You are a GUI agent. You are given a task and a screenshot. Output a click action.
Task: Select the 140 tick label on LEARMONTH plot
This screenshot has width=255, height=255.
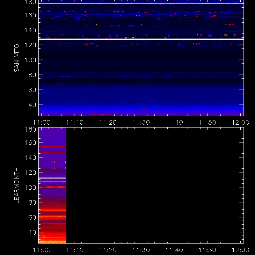coord(30,157)
